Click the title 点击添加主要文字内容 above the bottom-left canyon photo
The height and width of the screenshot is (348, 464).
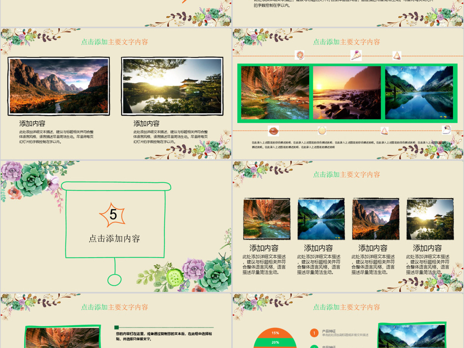(x=114, y=307)
